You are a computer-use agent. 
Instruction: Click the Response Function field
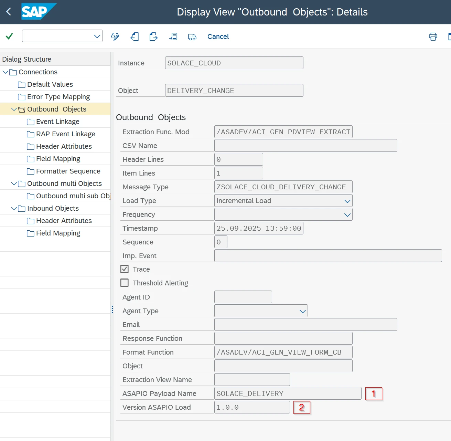point(283,338)
